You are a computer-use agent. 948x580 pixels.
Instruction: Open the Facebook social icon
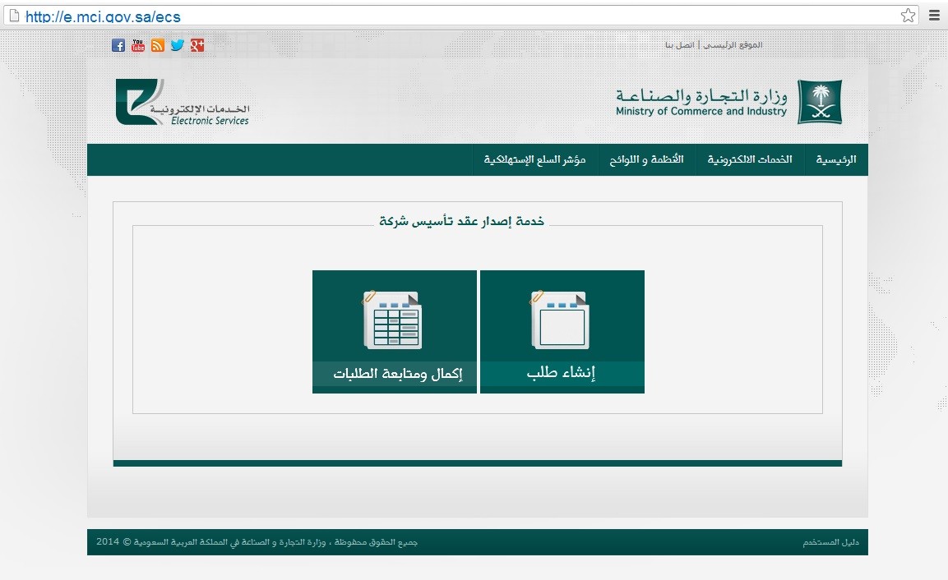click(118, 45)
